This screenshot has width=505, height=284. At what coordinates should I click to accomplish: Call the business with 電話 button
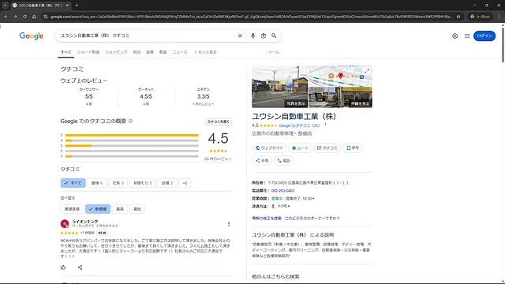tap(283, 161)
